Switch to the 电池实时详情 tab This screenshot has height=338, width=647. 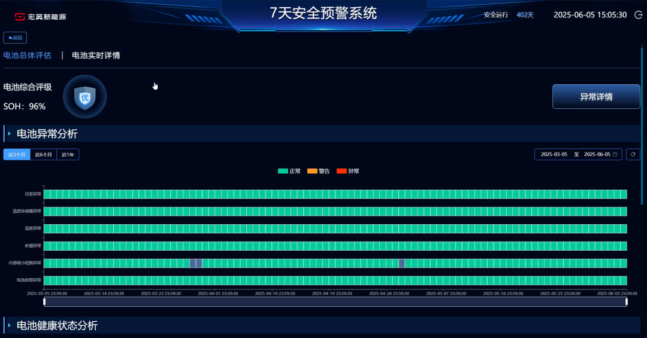(96, 56)
